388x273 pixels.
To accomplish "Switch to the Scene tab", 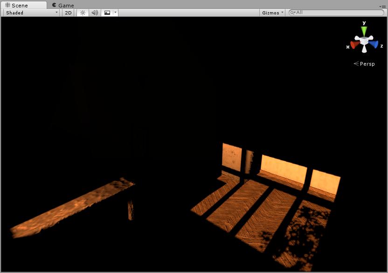I will (24, 5).
